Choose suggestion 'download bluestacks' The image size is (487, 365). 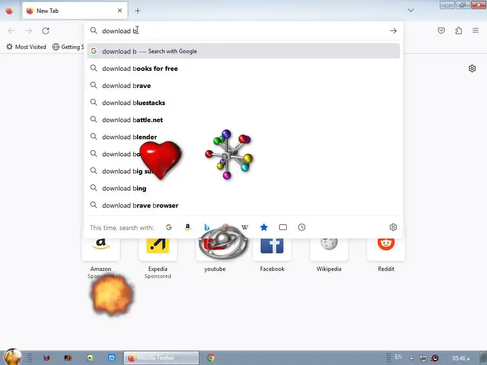pos(243,103)
